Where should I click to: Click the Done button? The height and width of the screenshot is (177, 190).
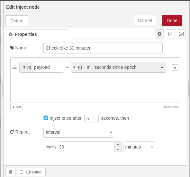172,20
